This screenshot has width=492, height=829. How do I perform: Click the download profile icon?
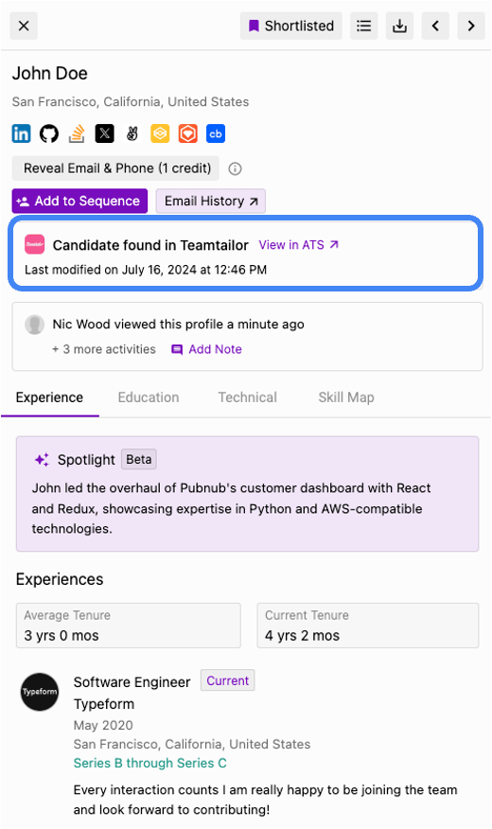coord(399,26)
